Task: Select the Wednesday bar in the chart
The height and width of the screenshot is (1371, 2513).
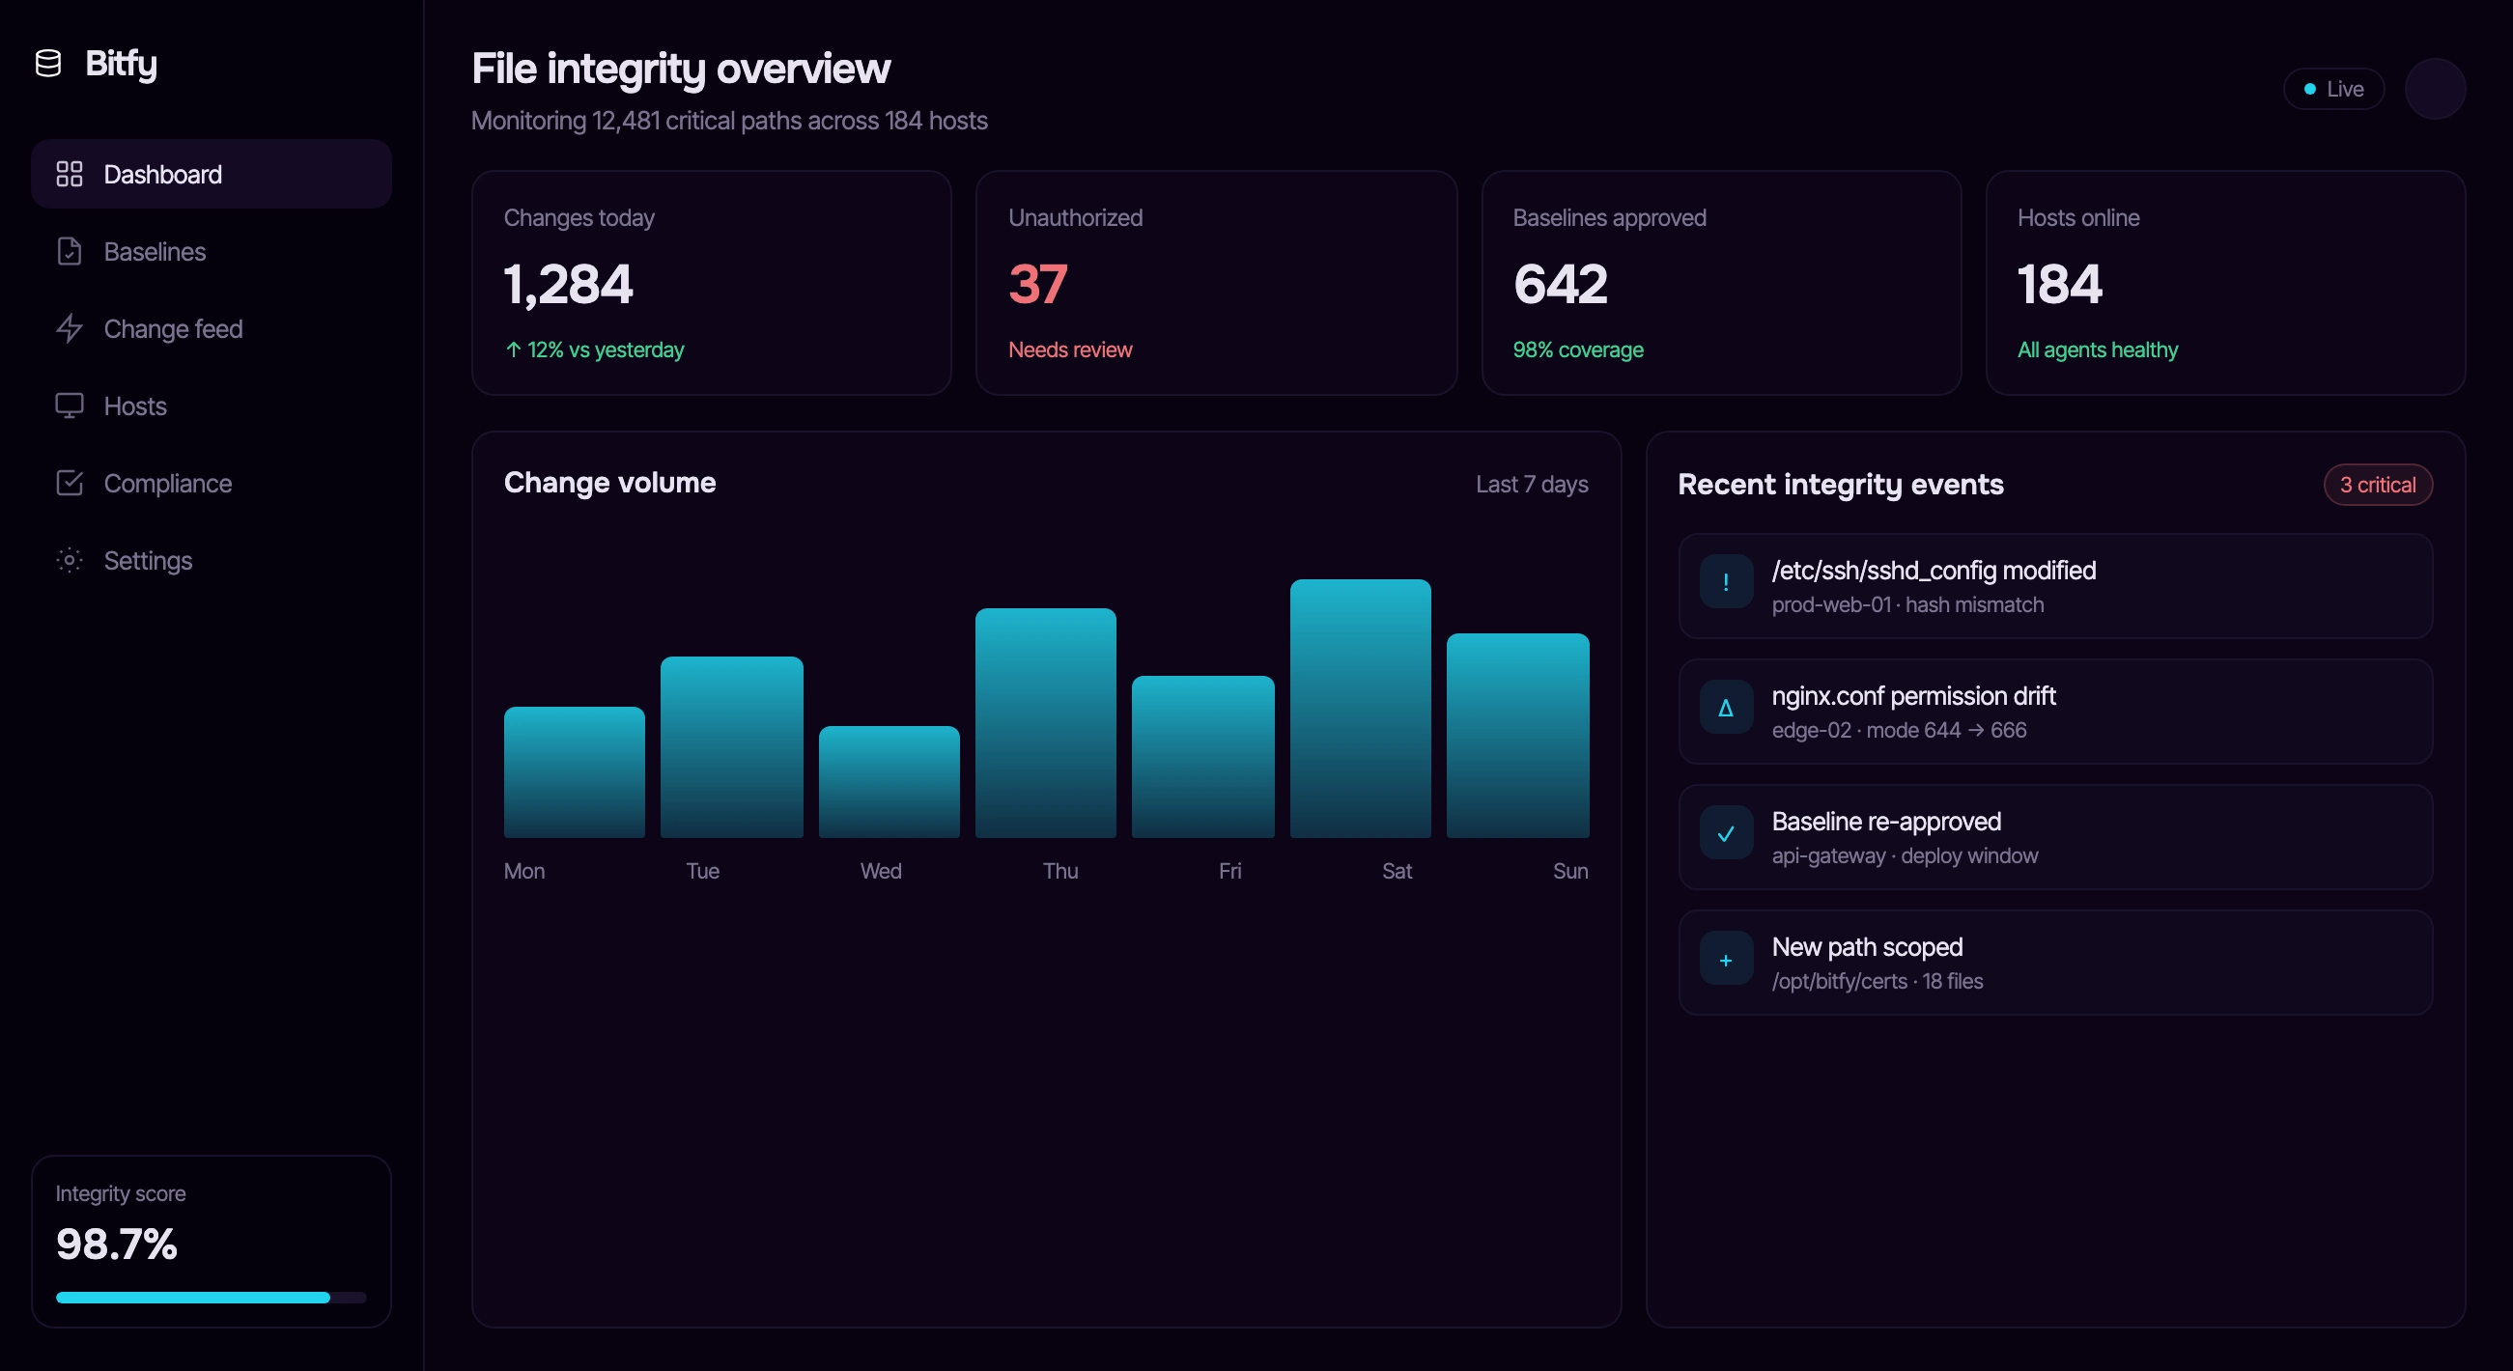Action: (889, 781)
